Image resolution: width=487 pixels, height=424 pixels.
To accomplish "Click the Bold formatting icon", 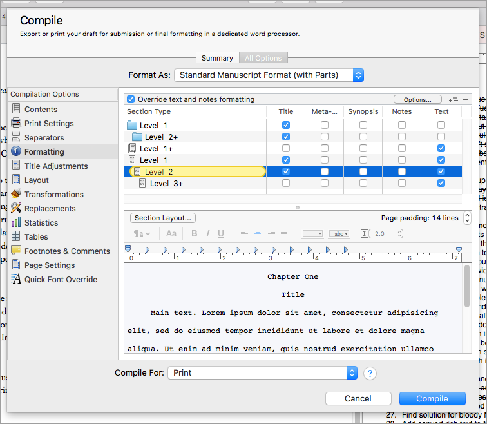I will (193, 234).
